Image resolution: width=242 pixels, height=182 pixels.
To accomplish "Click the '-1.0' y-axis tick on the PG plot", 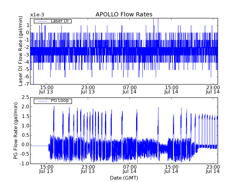I will click(24, 163).
